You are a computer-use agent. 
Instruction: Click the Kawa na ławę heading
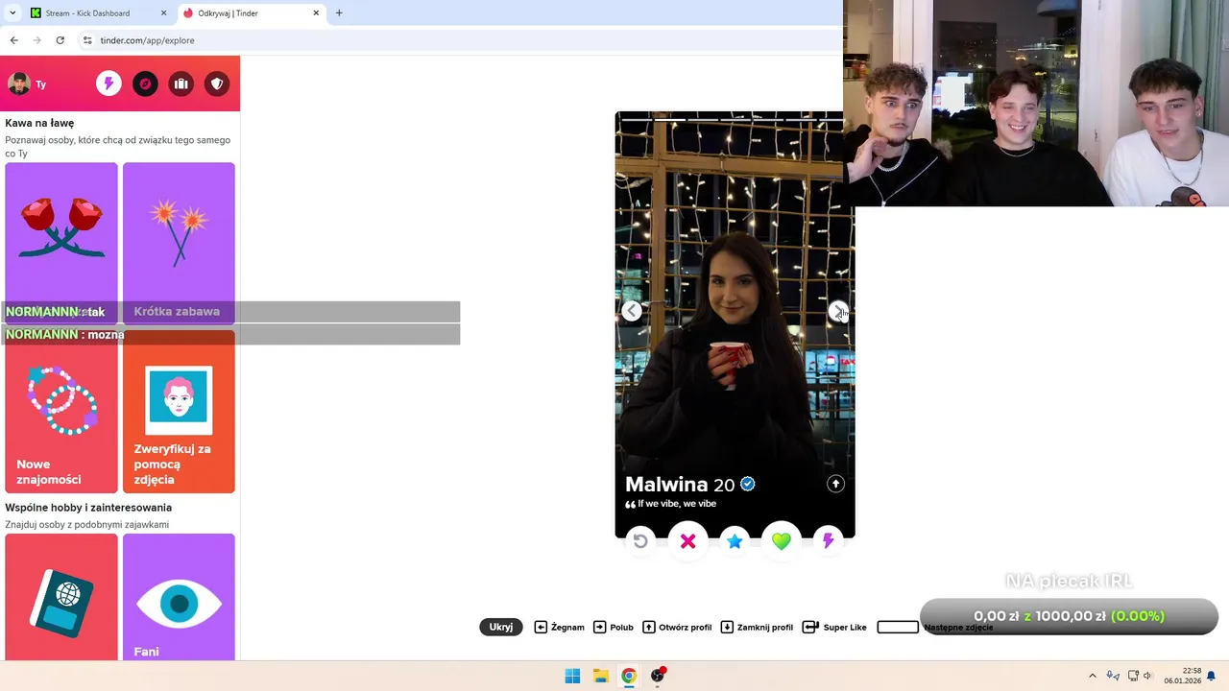coord(39,123)
